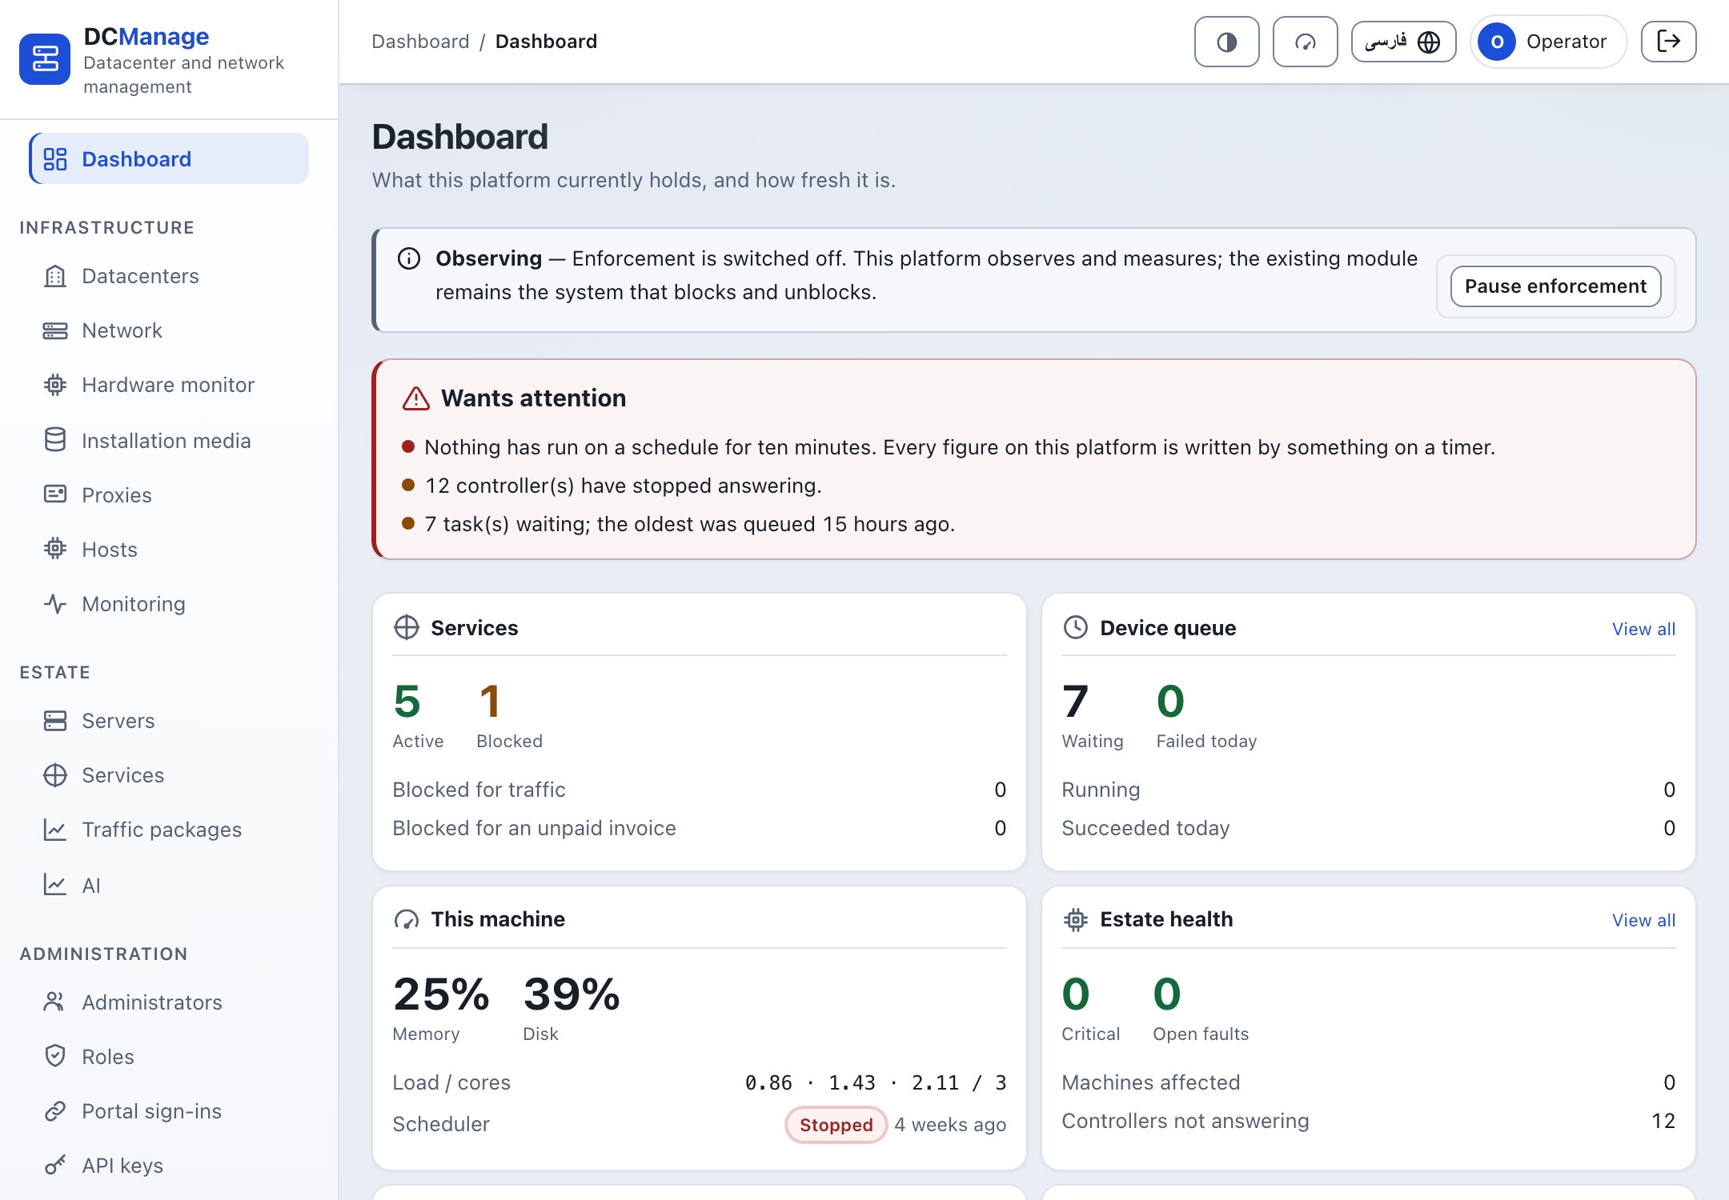
Task: Click the Device queue clock icon
Action: 1076,627
